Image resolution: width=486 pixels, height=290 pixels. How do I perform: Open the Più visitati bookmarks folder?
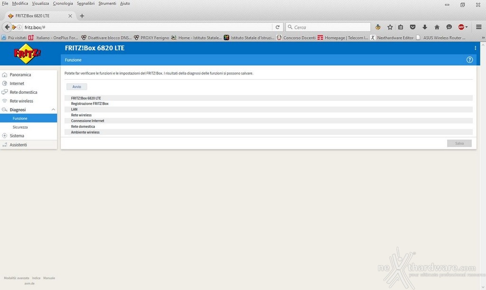14,38
